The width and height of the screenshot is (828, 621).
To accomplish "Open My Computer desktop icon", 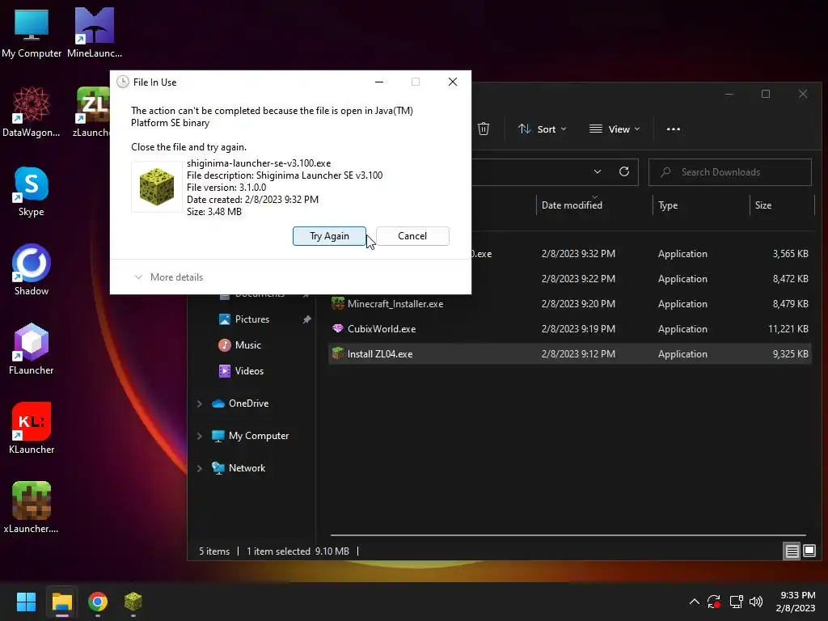I will 32,32.
